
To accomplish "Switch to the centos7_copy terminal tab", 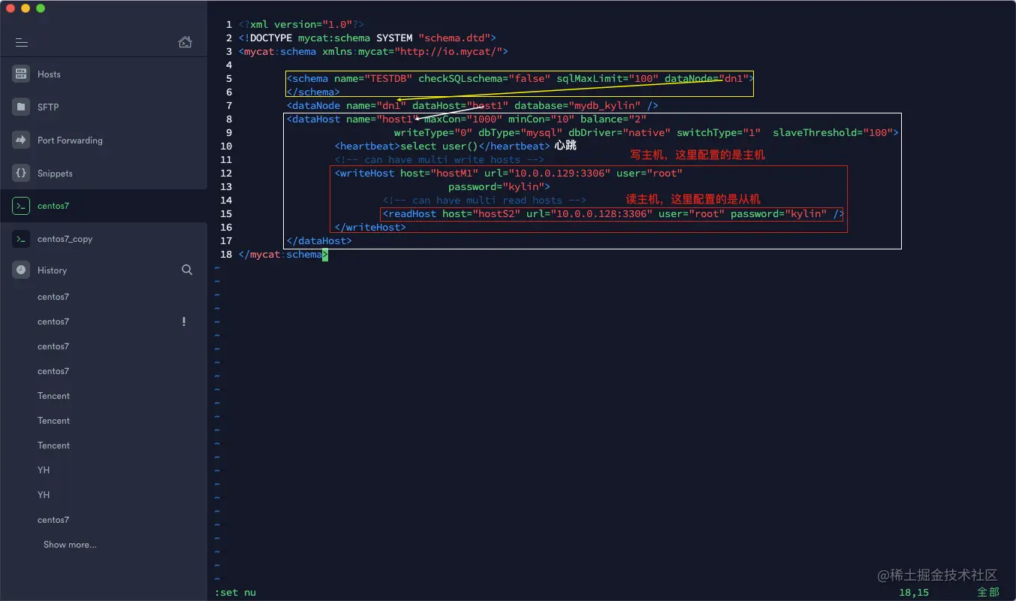I will click(104, 239).
